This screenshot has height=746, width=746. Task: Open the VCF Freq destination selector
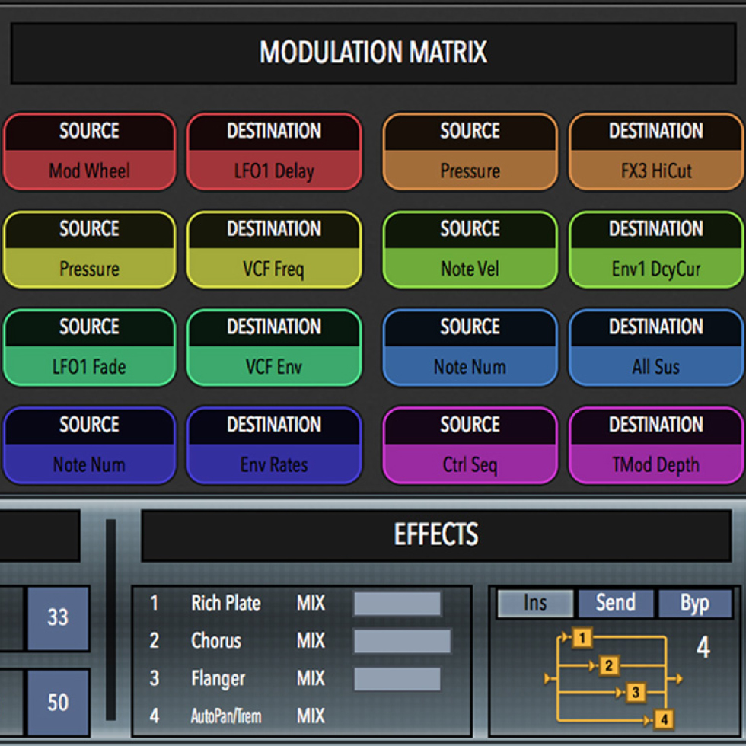(x=274, y=250)
